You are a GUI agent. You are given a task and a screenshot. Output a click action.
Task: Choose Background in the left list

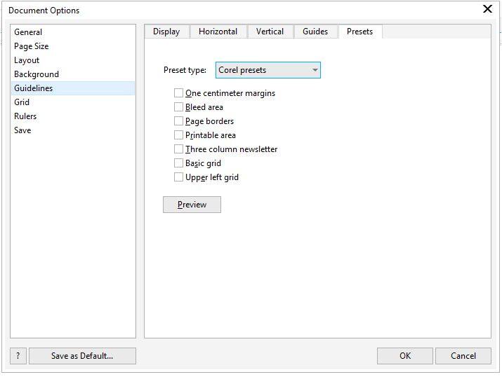[x=37, y=74]
